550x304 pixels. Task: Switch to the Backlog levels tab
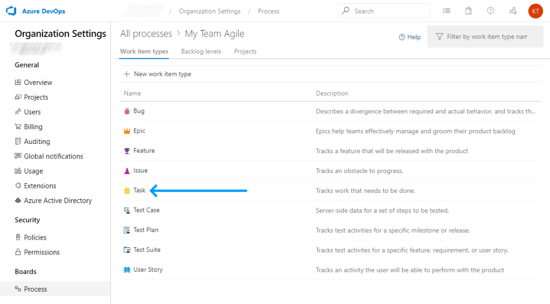pyautogui.click(x=201, y=52)
